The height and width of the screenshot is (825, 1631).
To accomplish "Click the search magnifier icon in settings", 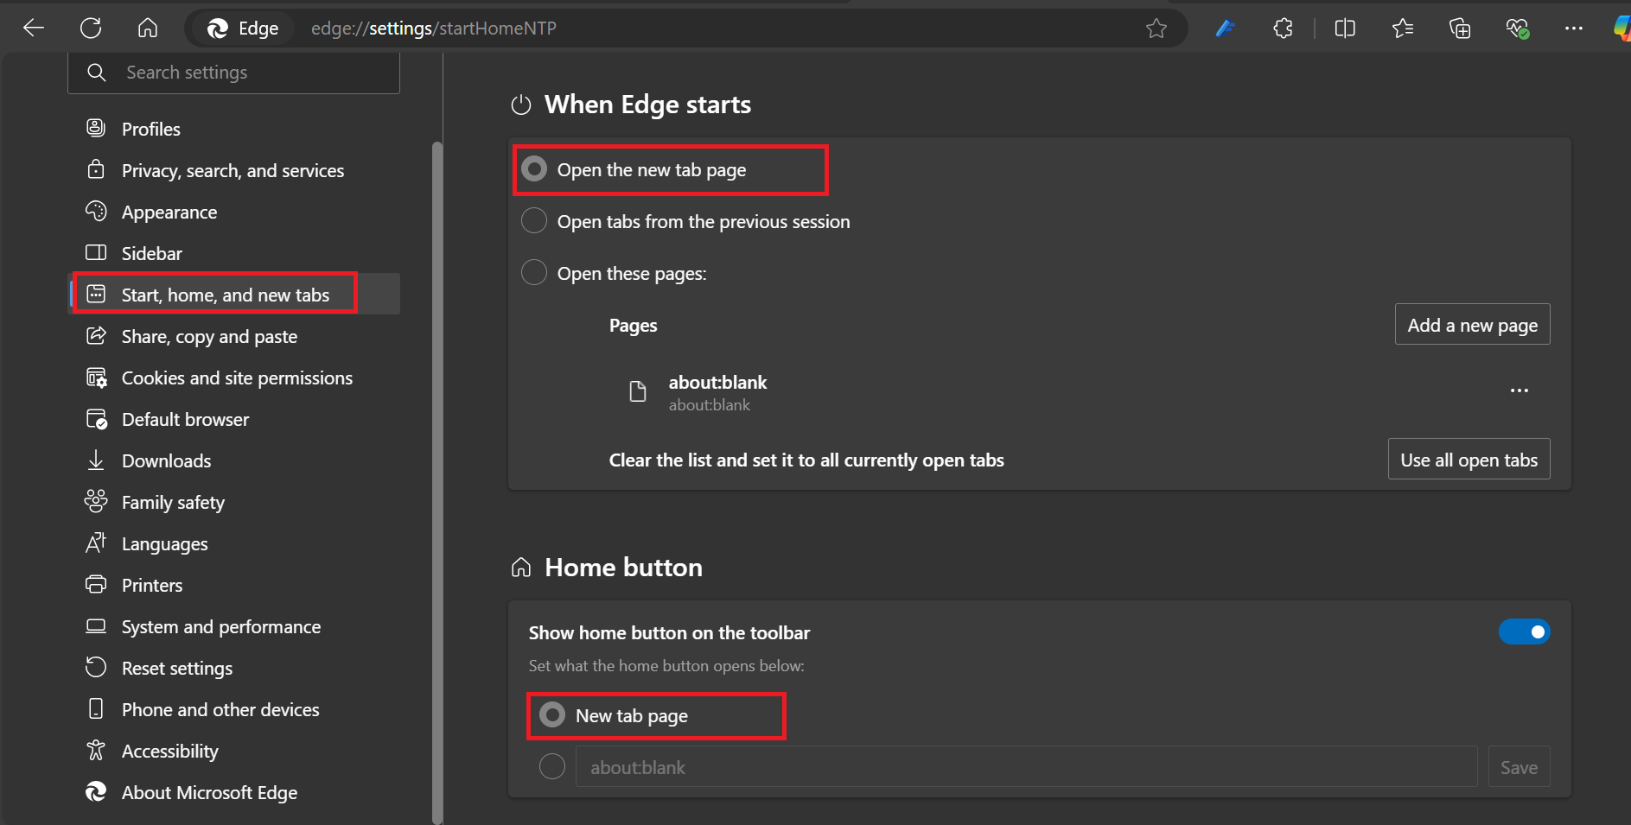I will point(97,73).
